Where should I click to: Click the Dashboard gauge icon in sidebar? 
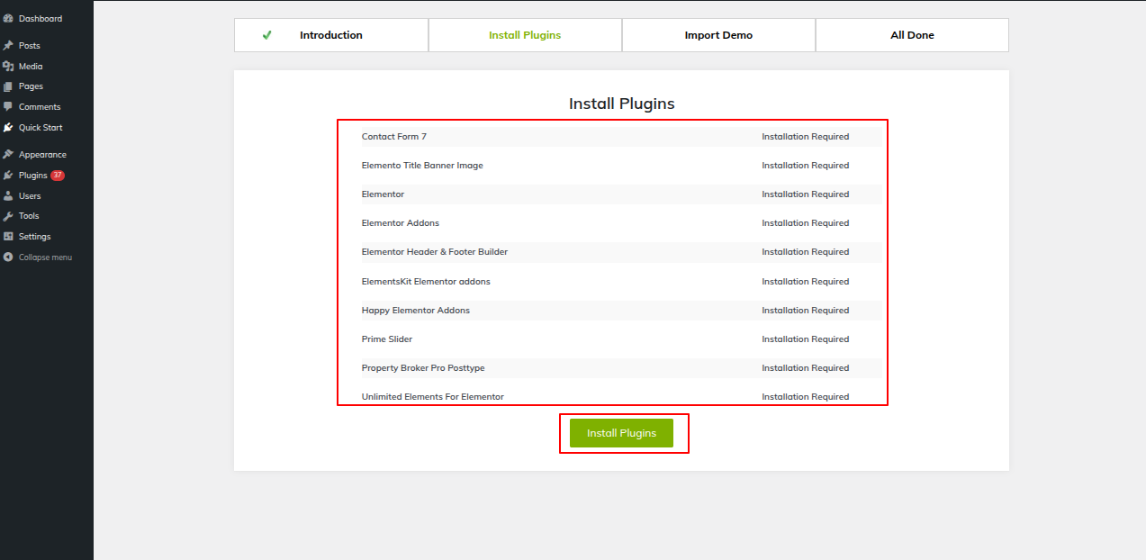(x=8, y=19)
